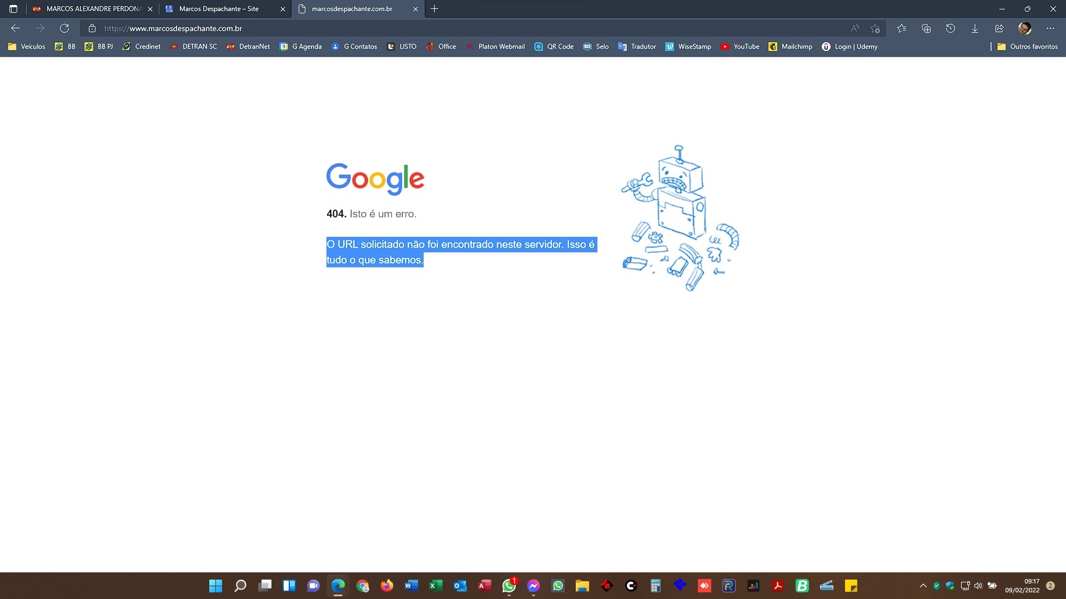Viewport: 1066px width, 599px height.
Task: Reload the current page
Action: [64, 28]
